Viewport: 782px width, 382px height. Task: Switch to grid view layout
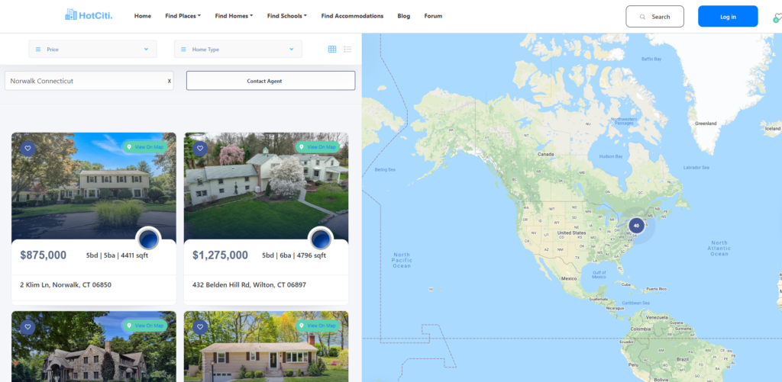point(332,49)
